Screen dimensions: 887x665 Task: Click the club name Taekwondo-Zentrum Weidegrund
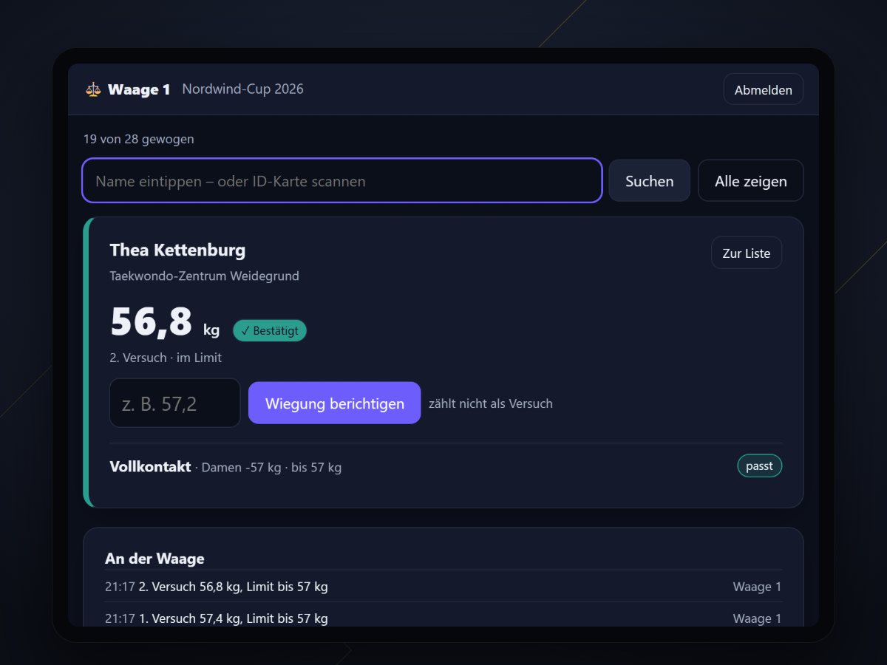click(x=204, y=276)
